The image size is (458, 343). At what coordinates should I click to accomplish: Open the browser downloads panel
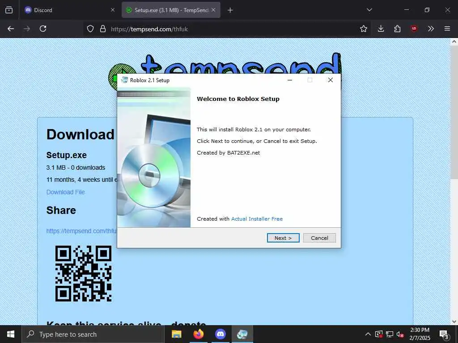point(381,29)
